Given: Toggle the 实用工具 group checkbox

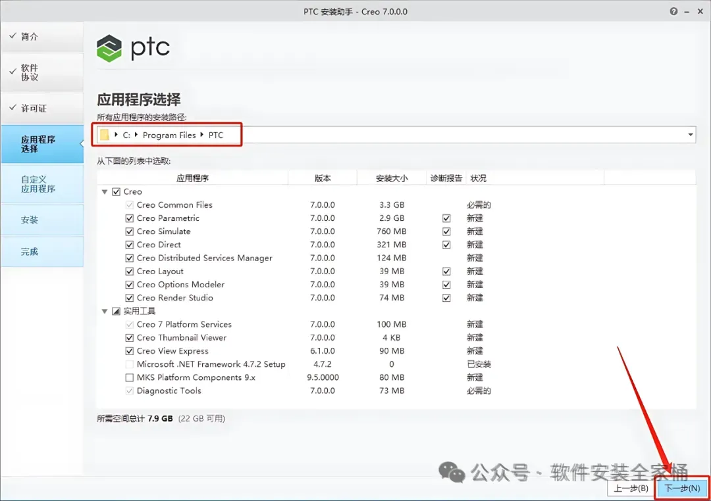Looking at the screenshot, I should pyautogui.click(x=116, y=311).
